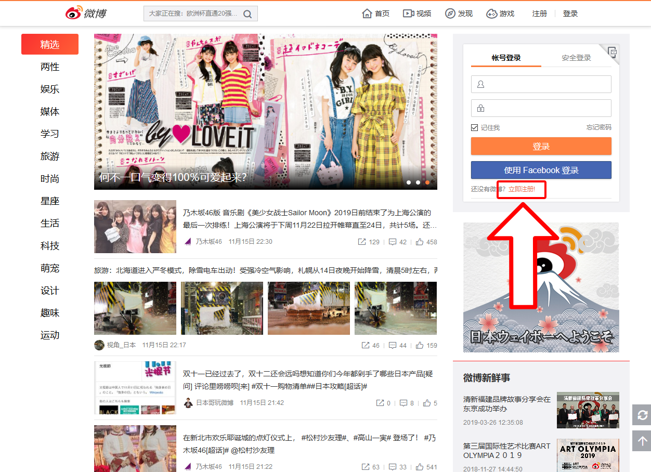Click 登录 in the top bar

[x=570, y=14]
